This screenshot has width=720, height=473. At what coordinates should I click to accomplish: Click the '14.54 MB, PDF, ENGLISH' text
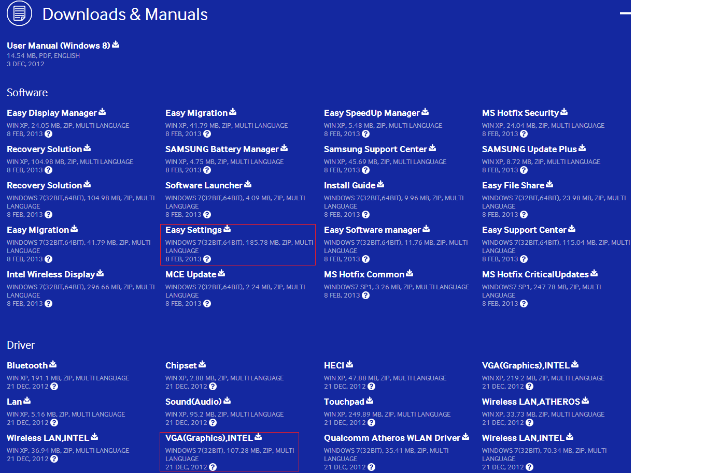(x=43, y=56)
